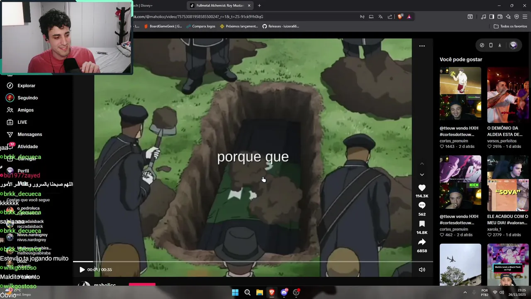Seek along the video progress bar
531x299 pixels.
click(253, 262)
